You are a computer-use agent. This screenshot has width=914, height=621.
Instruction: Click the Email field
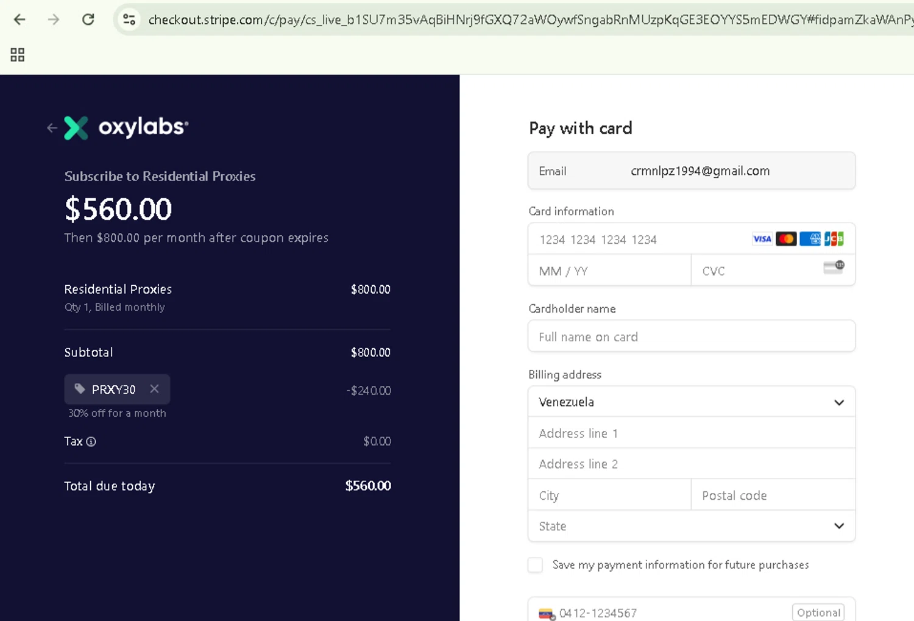(692, 171)
